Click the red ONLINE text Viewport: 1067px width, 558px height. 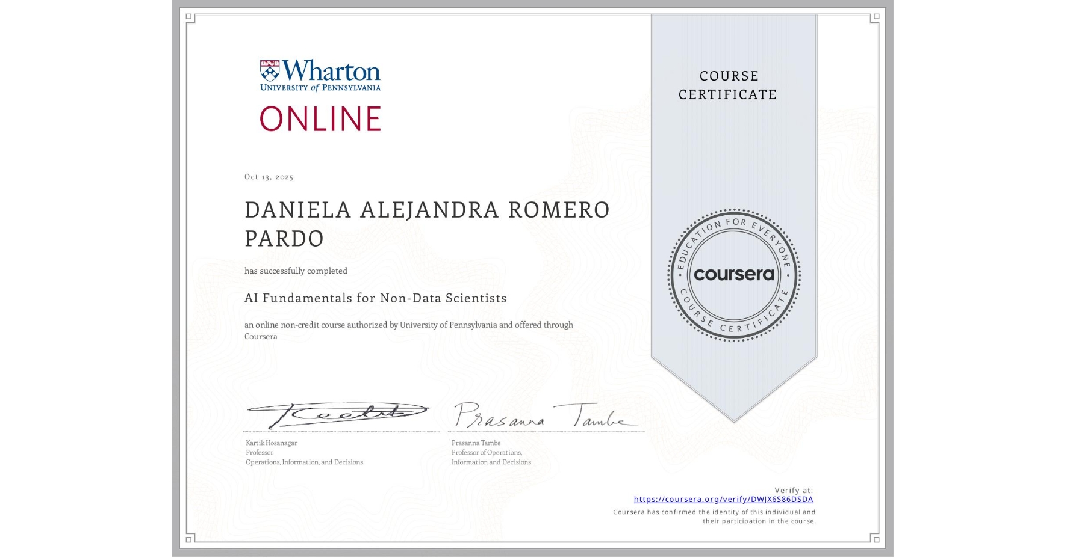click(x=320, y=118)
